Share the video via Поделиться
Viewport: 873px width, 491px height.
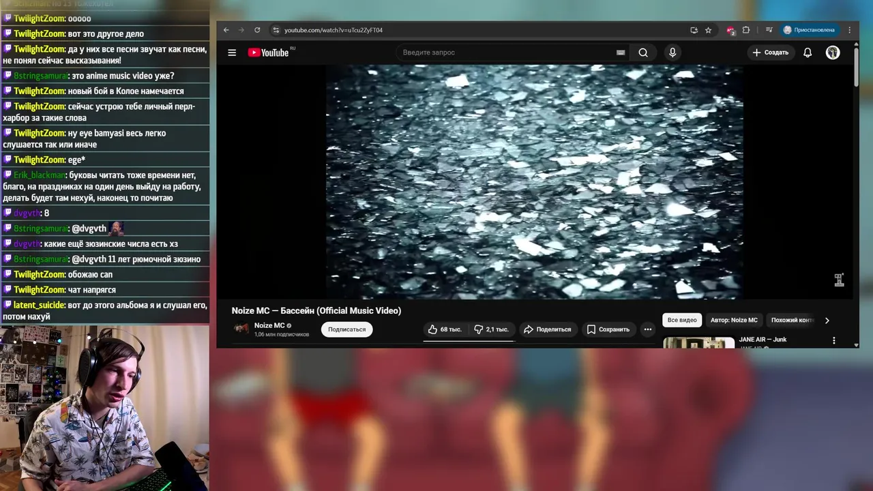[547, 329]
